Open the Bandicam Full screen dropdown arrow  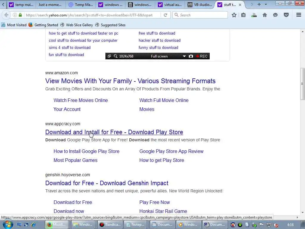pos(184,56)
